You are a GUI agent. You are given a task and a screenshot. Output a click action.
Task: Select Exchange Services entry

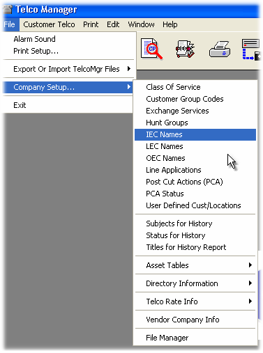tap(195, 111)
